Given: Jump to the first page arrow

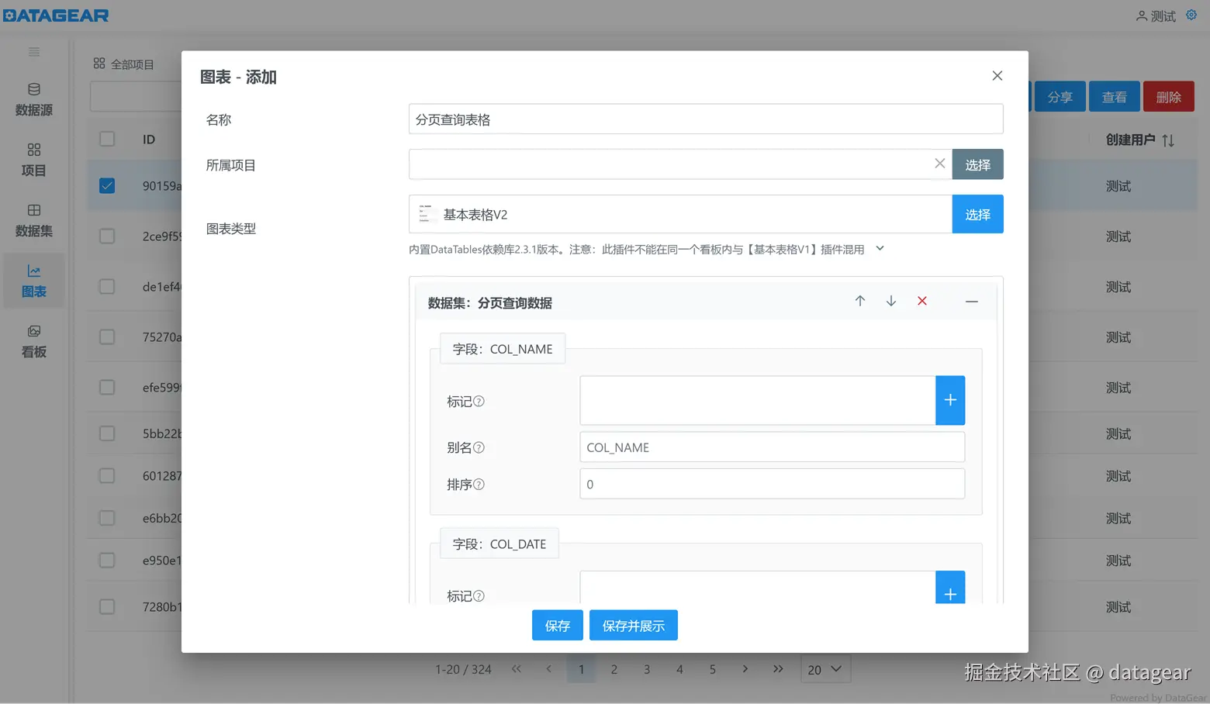Looking at the screenshot, I should [517, 668].
